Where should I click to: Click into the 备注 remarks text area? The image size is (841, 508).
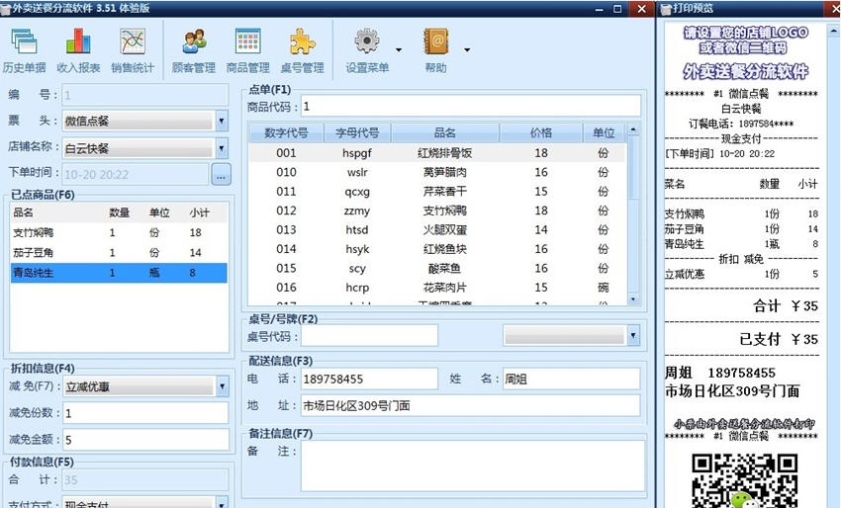point(470,465)
